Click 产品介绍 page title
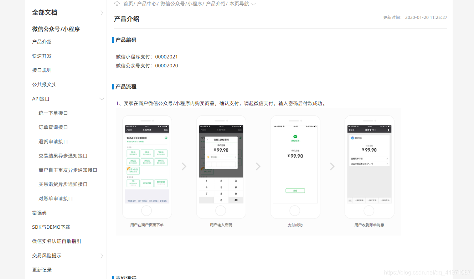Image resolution: width=474 pixels, height=279 pixels. tap(127, 19)
